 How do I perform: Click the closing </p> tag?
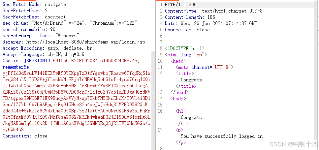point(181,142)
